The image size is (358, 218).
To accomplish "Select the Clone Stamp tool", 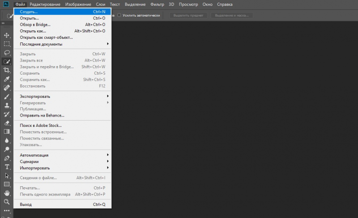I will 7,105.
